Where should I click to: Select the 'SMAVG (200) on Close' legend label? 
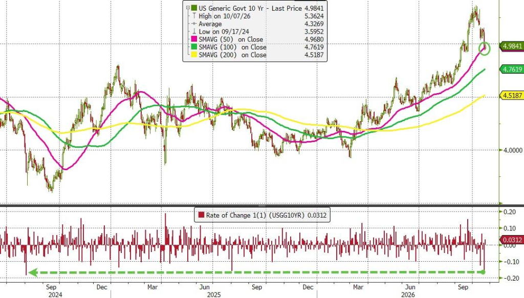233,55
